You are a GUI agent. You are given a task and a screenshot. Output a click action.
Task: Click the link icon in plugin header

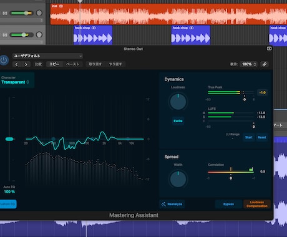(x=265, y=64)
